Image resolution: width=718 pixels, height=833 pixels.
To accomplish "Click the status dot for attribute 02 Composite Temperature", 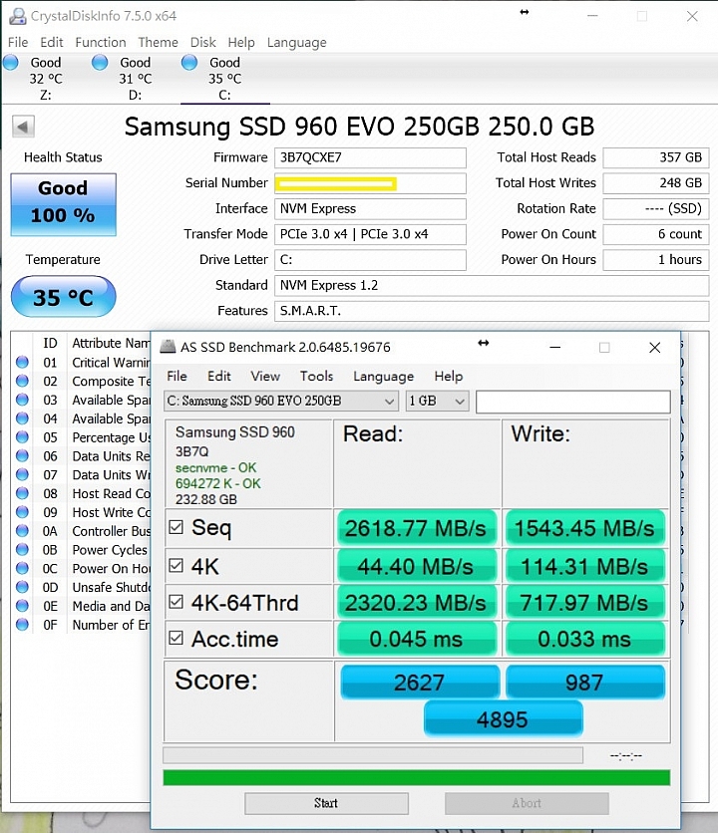I will point(22,381).
